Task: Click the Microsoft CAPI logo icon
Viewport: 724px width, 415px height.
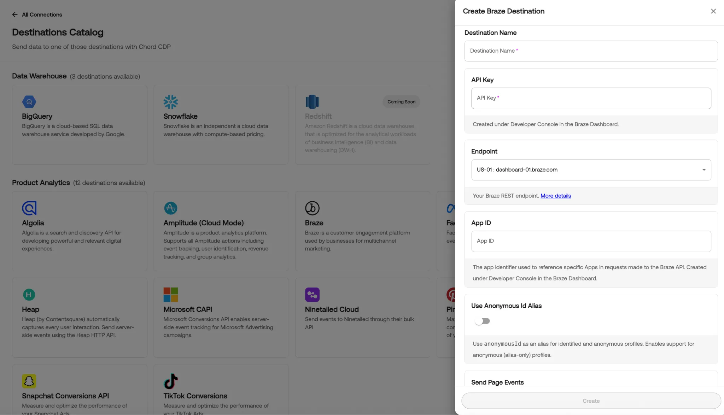Action: [x=170, y=295]
